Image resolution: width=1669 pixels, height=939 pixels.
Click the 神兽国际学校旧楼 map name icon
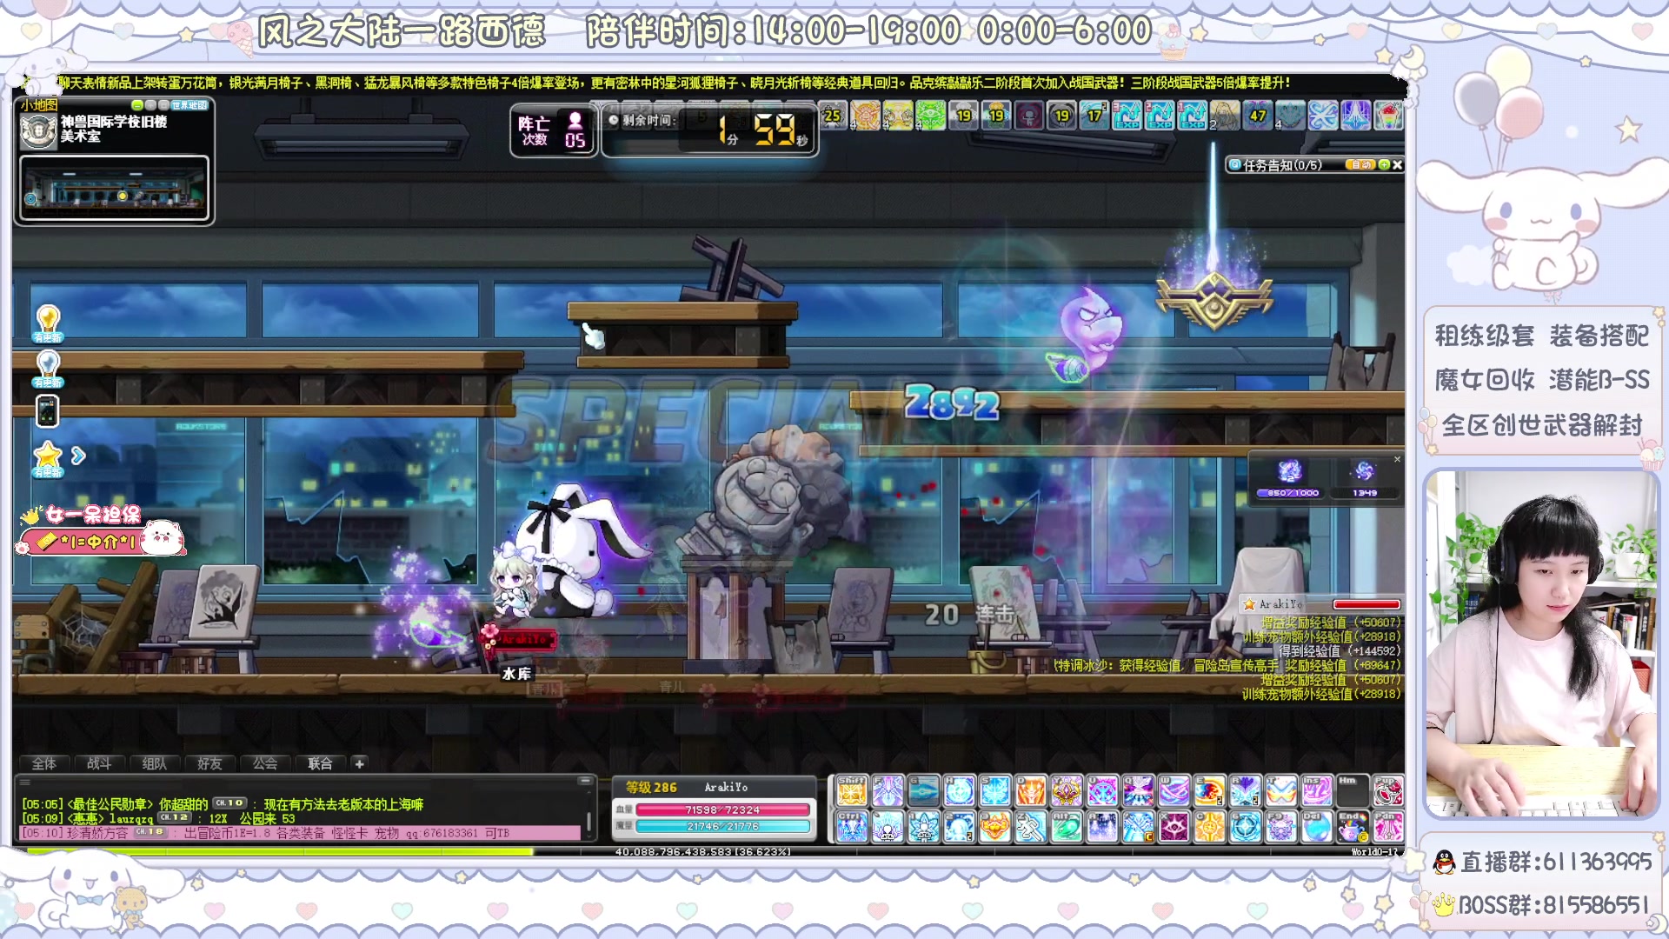(39, 131)
